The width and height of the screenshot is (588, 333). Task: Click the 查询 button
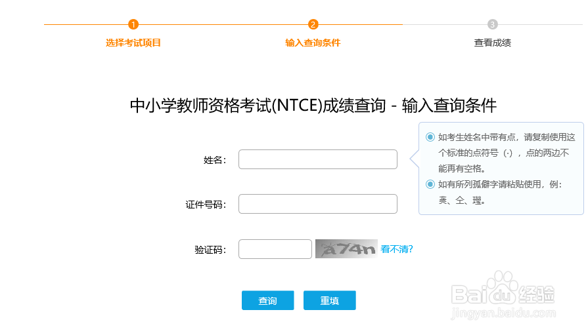(x=268, y=300)
